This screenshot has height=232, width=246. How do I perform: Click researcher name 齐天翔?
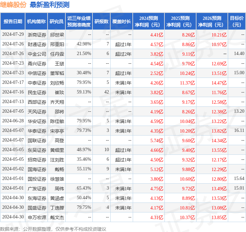click(57, 102)
